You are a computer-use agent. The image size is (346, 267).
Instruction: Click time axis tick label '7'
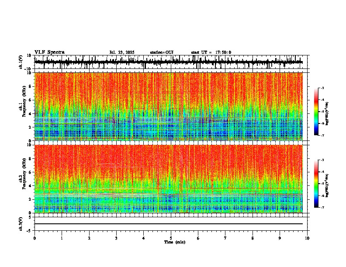coord(225,238)
